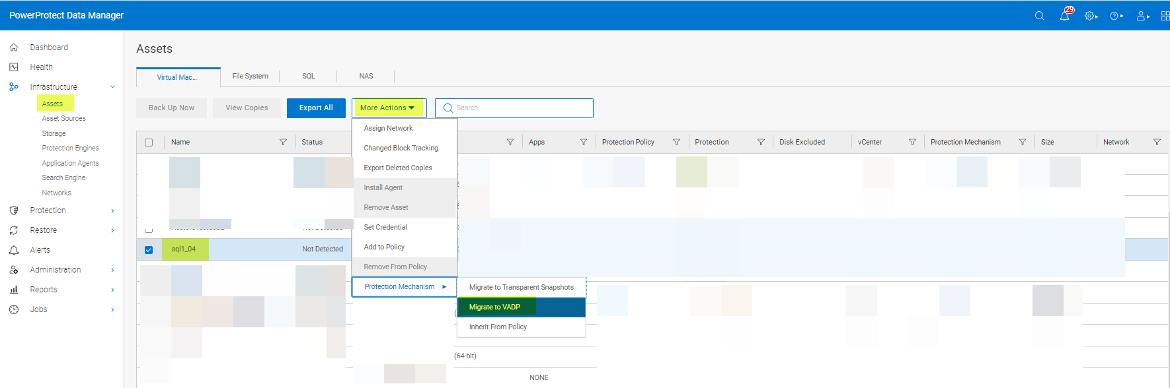
Task: Open Storage in sidebar
Action: tap(54, 133)
